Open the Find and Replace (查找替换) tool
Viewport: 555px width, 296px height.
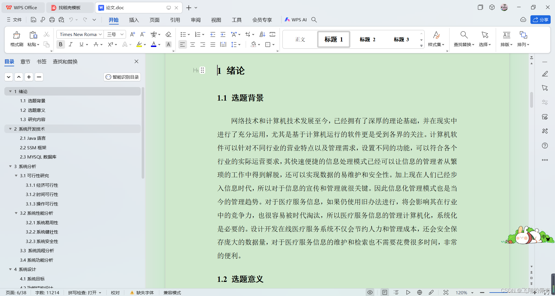[x=464, y=39]
